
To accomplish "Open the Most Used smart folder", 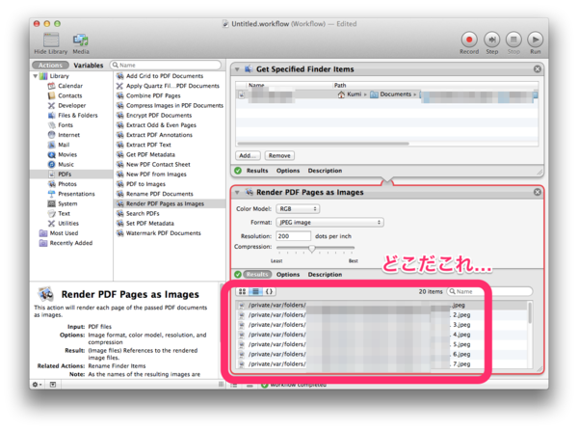I will tap(64, 233).
